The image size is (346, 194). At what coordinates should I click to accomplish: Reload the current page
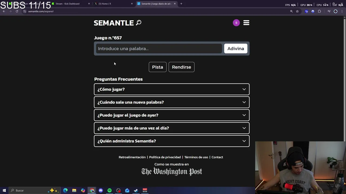click(17, 11)
